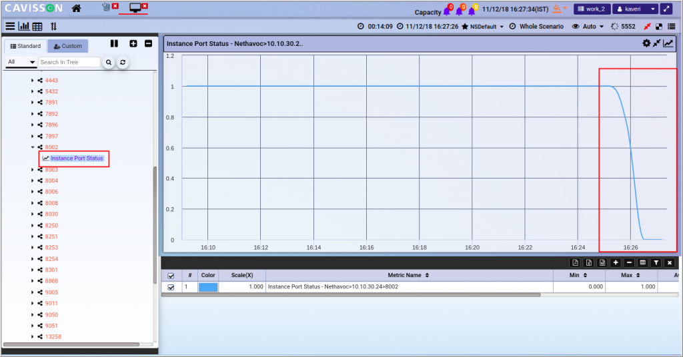The height and width of the screenshot is (357, 683).
Task: Expand the 8888 tree node
Action: 32,281
